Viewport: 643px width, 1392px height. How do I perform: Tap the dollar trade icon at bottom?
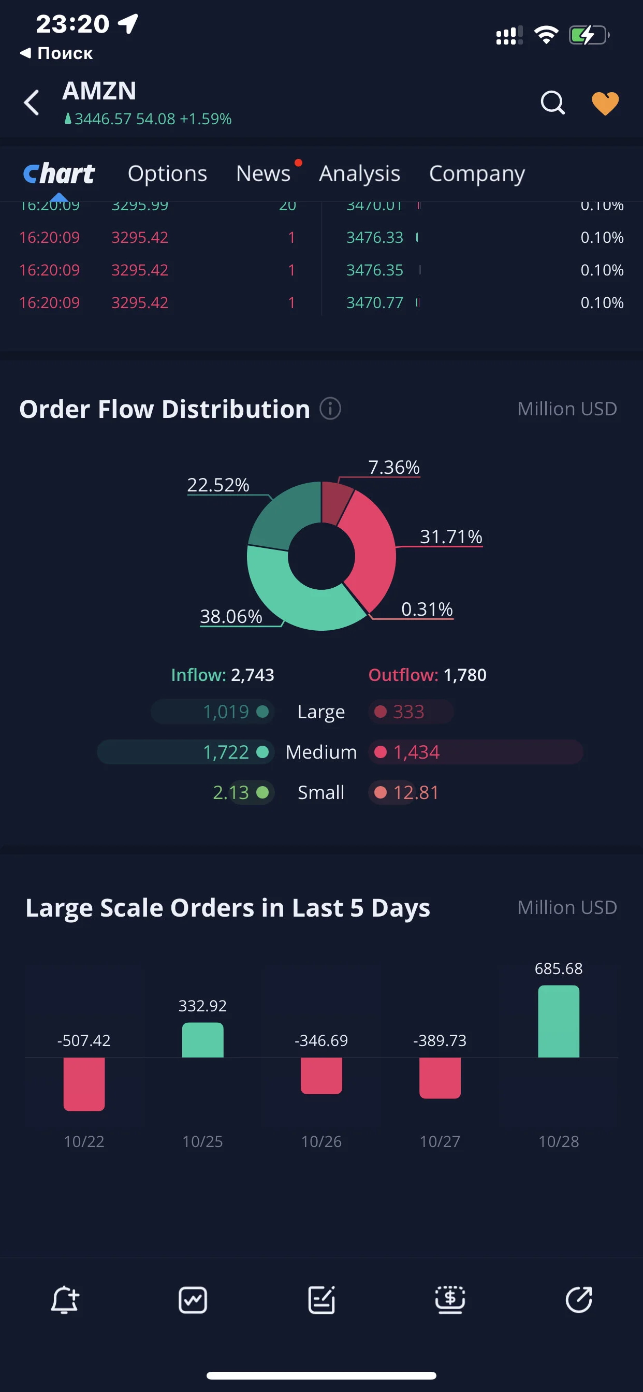click(450, 1300)
